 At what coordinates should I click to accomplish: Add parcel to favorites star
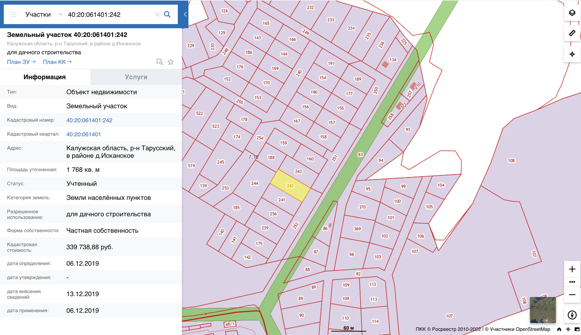coord(171,62)
